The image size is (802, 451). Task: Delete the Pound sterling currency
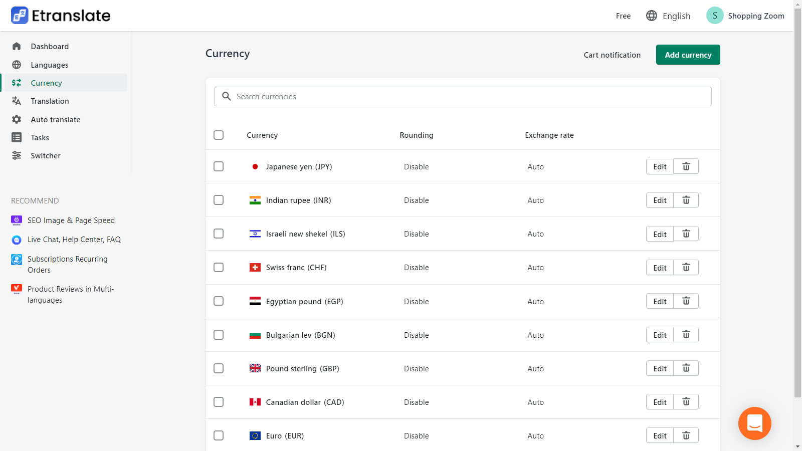point(686,368)
